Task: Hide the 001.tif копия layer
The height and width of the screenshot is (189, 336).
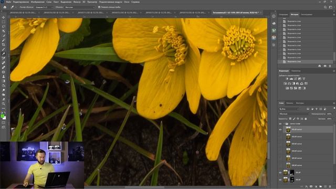Action: pyautogui.click(x=280, y=130)
